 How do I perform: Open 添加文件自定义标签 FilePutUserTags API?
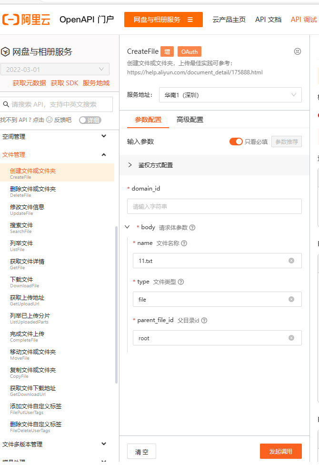[57, 409]
